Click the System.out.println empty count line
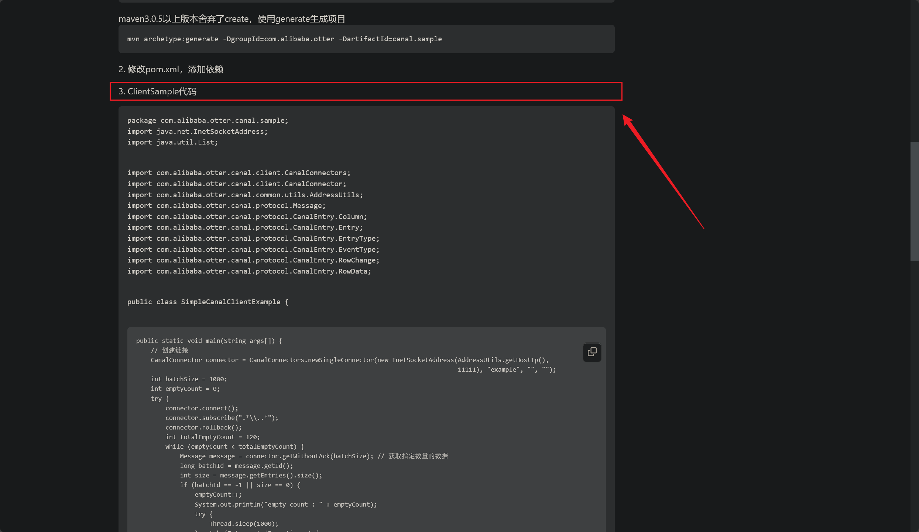The image size is (919, 532). point(286,505)
